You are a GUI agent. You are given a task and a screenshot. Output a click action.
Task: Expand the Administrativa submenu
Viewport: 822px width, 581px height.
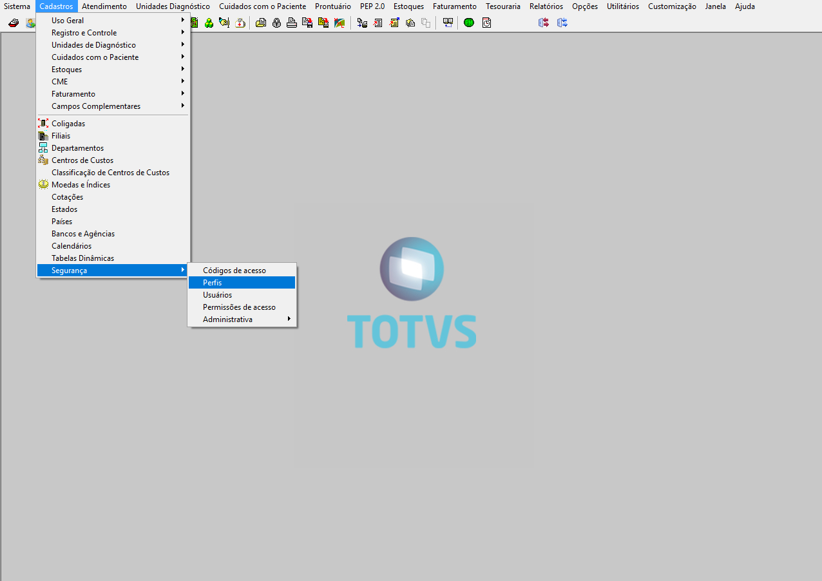click(242, 319)
